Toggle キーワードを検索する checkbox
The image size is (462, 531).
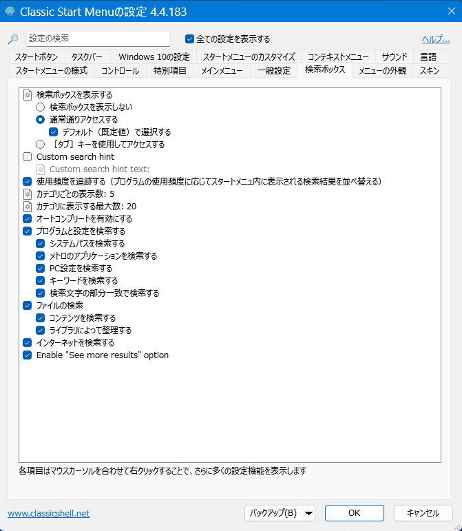click(40, 281)
